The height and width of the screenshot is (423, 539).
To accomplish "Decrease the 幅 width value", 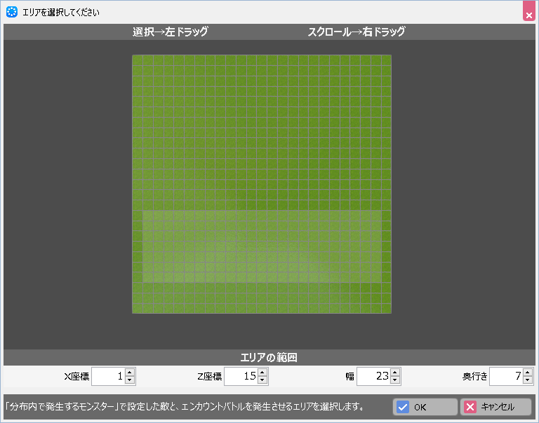I will pyautogui.click(x=395, y=380).
